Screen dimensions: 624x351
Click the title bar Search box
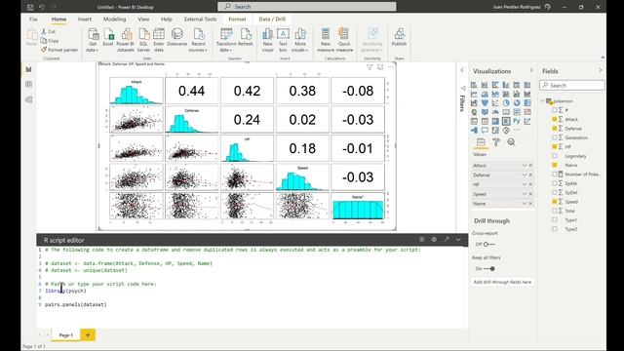point(307,7)
